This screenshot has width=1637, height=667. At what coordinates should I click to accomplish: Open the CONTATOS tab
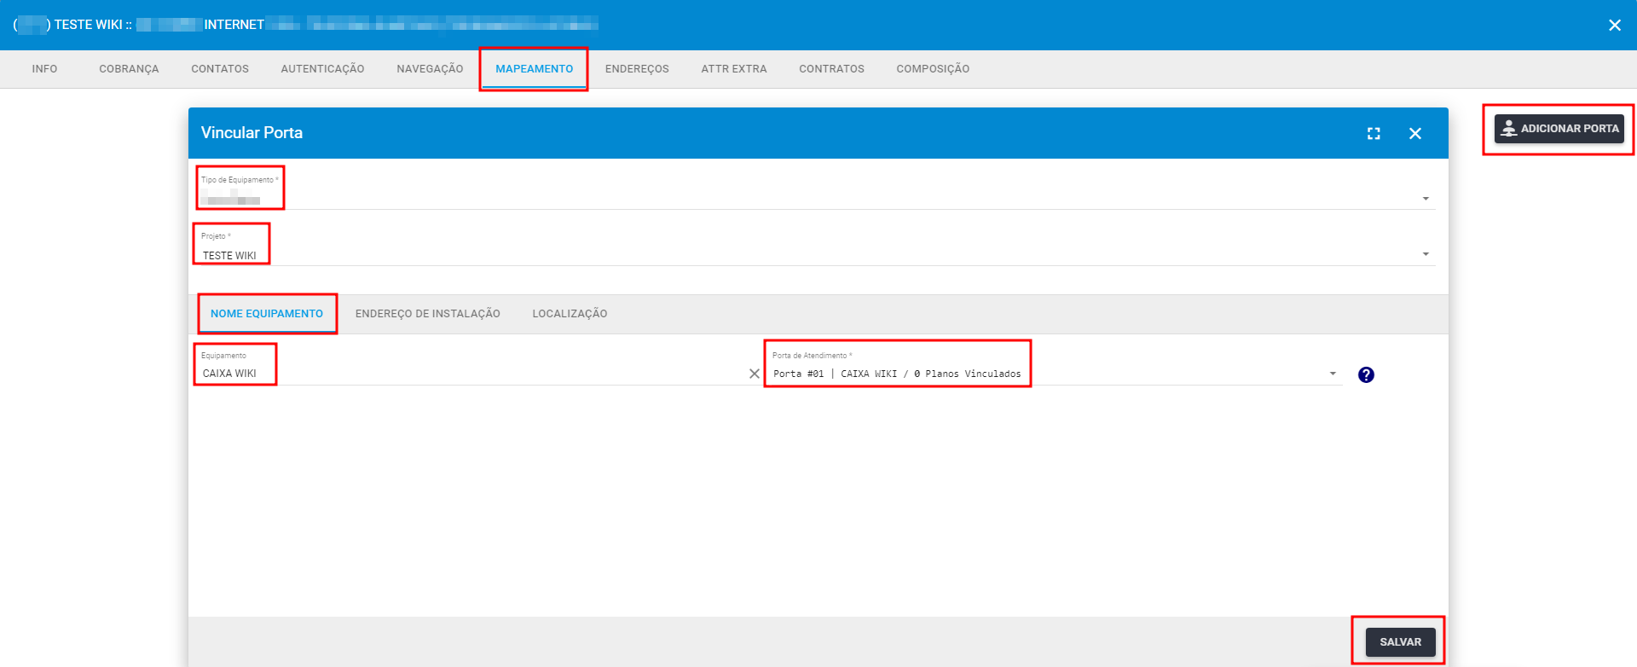coord(220,69)
